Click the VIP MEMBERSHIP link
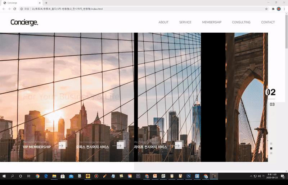The image size is (288, 185). [37, 147]
